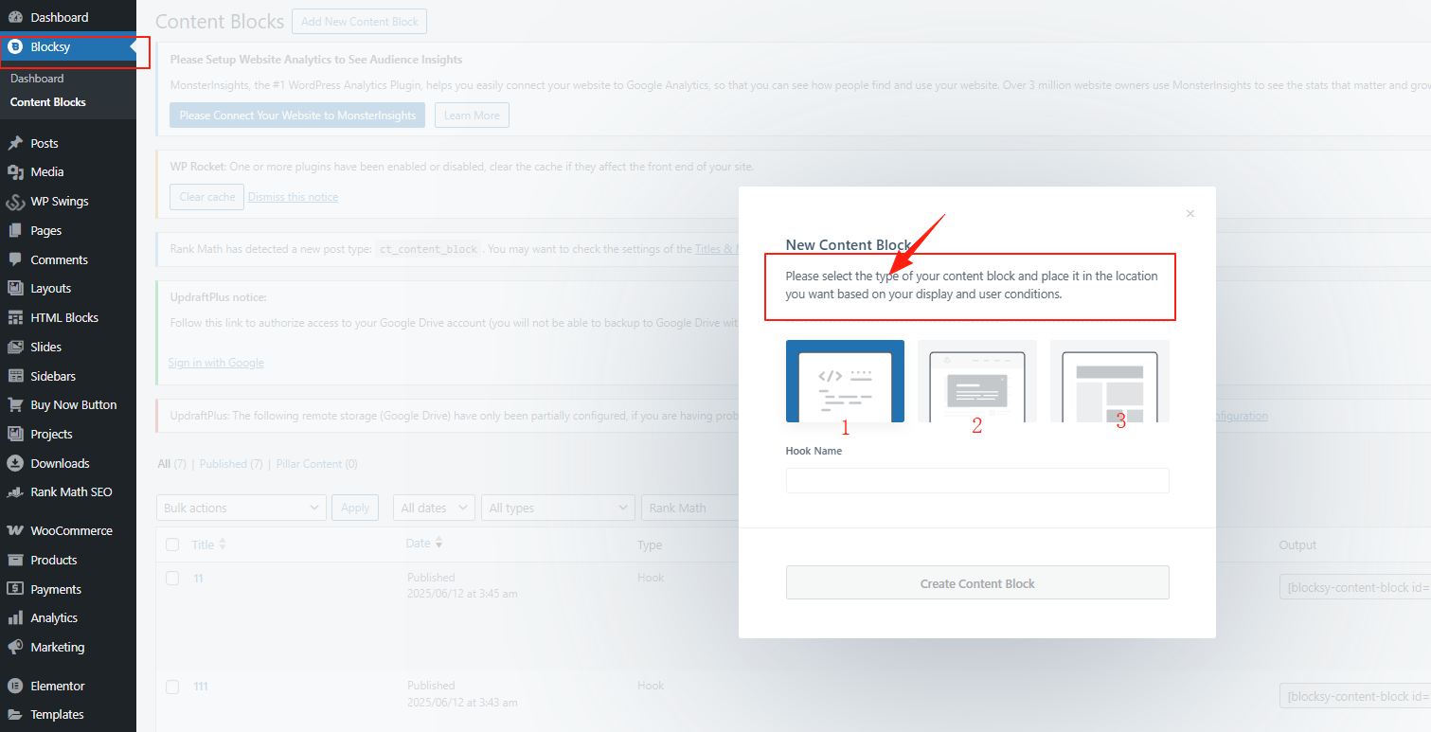
Task: Open the Marketing megaphone icon
Action: pos(15,647)
